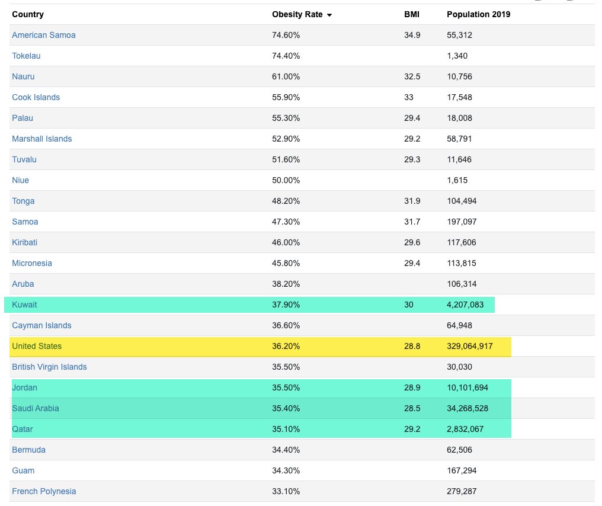Open the American Samoa link

(x=44, y=35)
